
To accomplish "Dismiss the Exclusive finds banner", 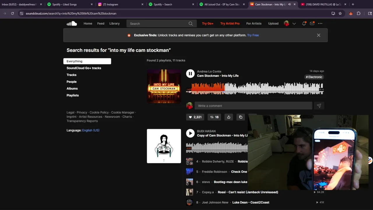I will tap(319, 35).
